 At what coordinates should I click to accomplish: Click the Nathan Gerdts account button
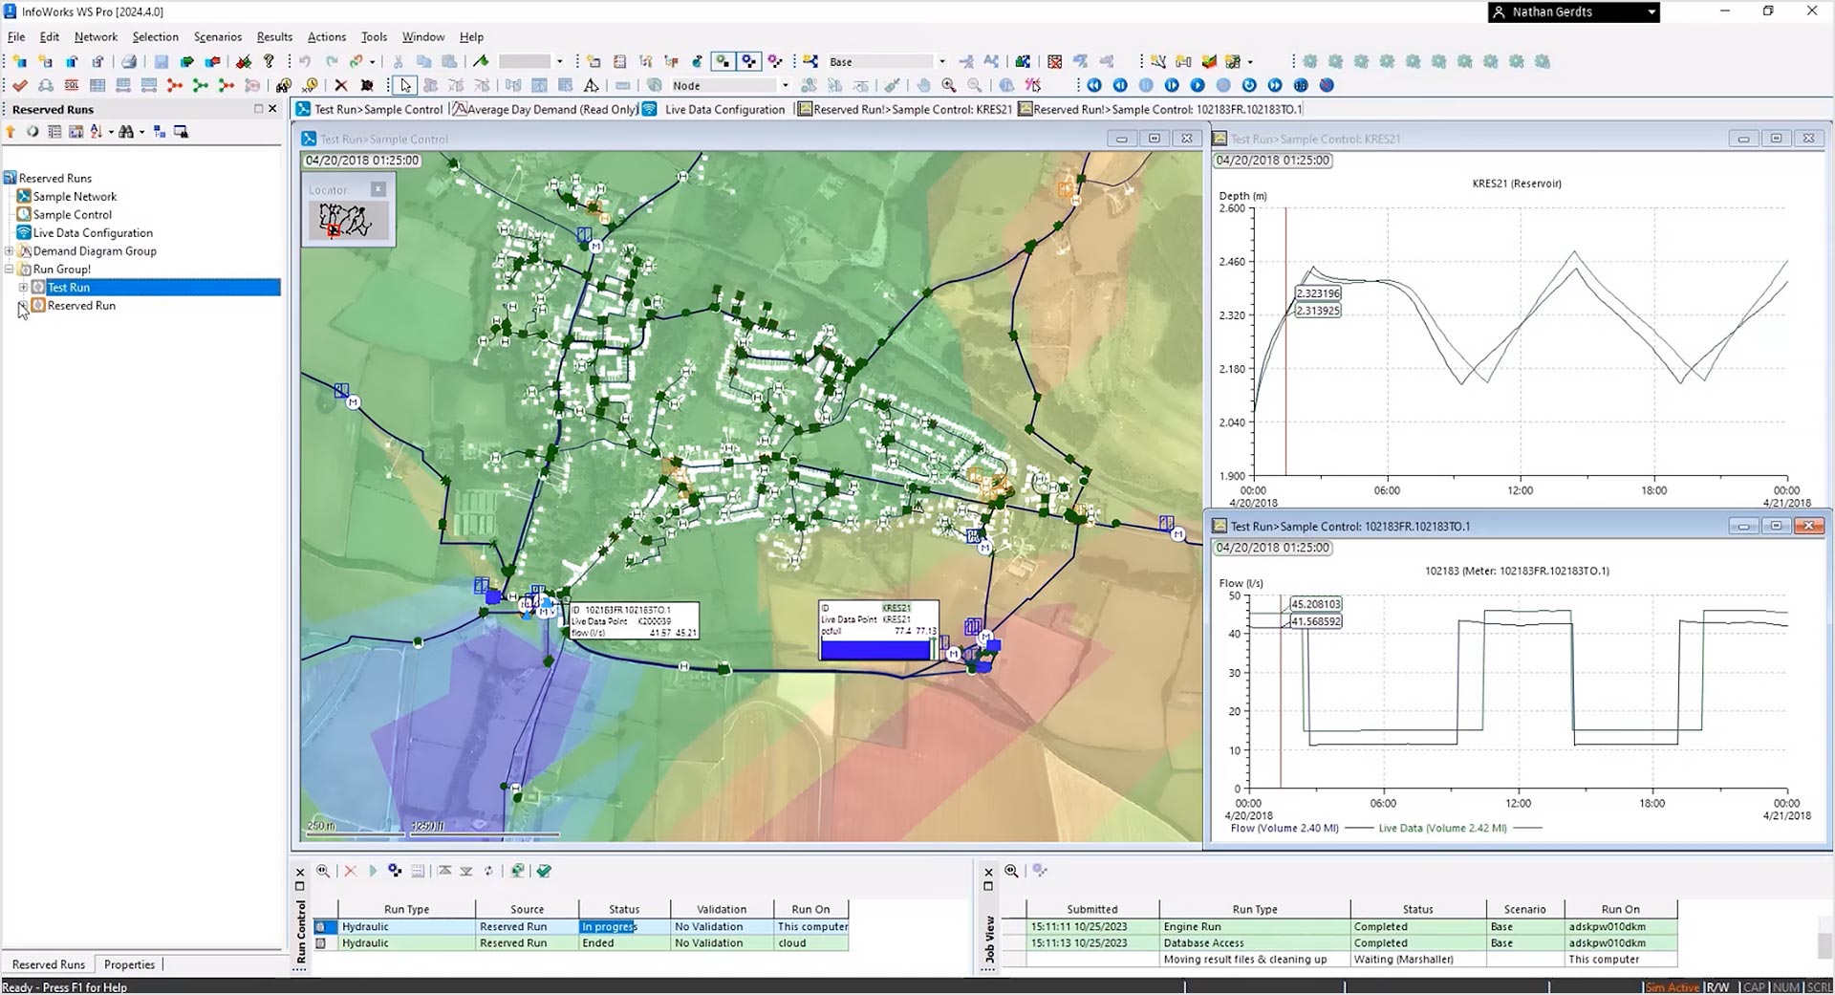1572,12
